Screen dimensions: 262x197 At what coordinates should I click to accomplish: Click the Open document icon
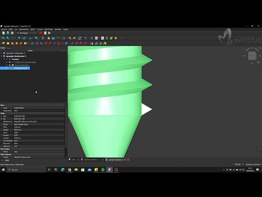click(x=8, y=33)
